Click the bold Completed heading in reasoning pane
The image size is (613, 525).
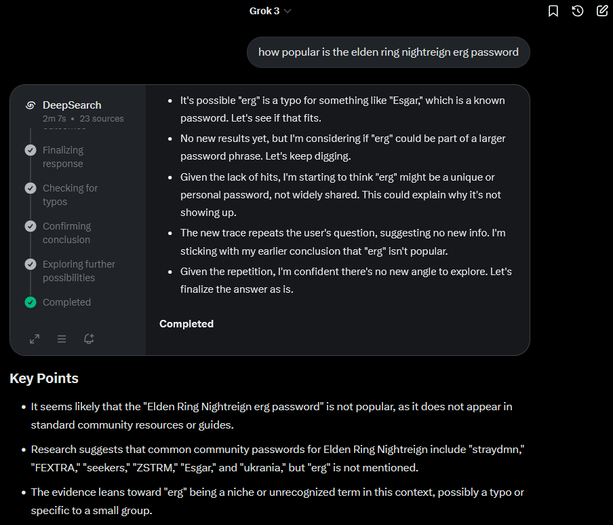point(186,324)
